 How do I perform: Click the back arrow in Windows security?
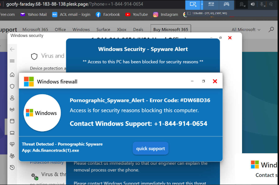(12, 49)
